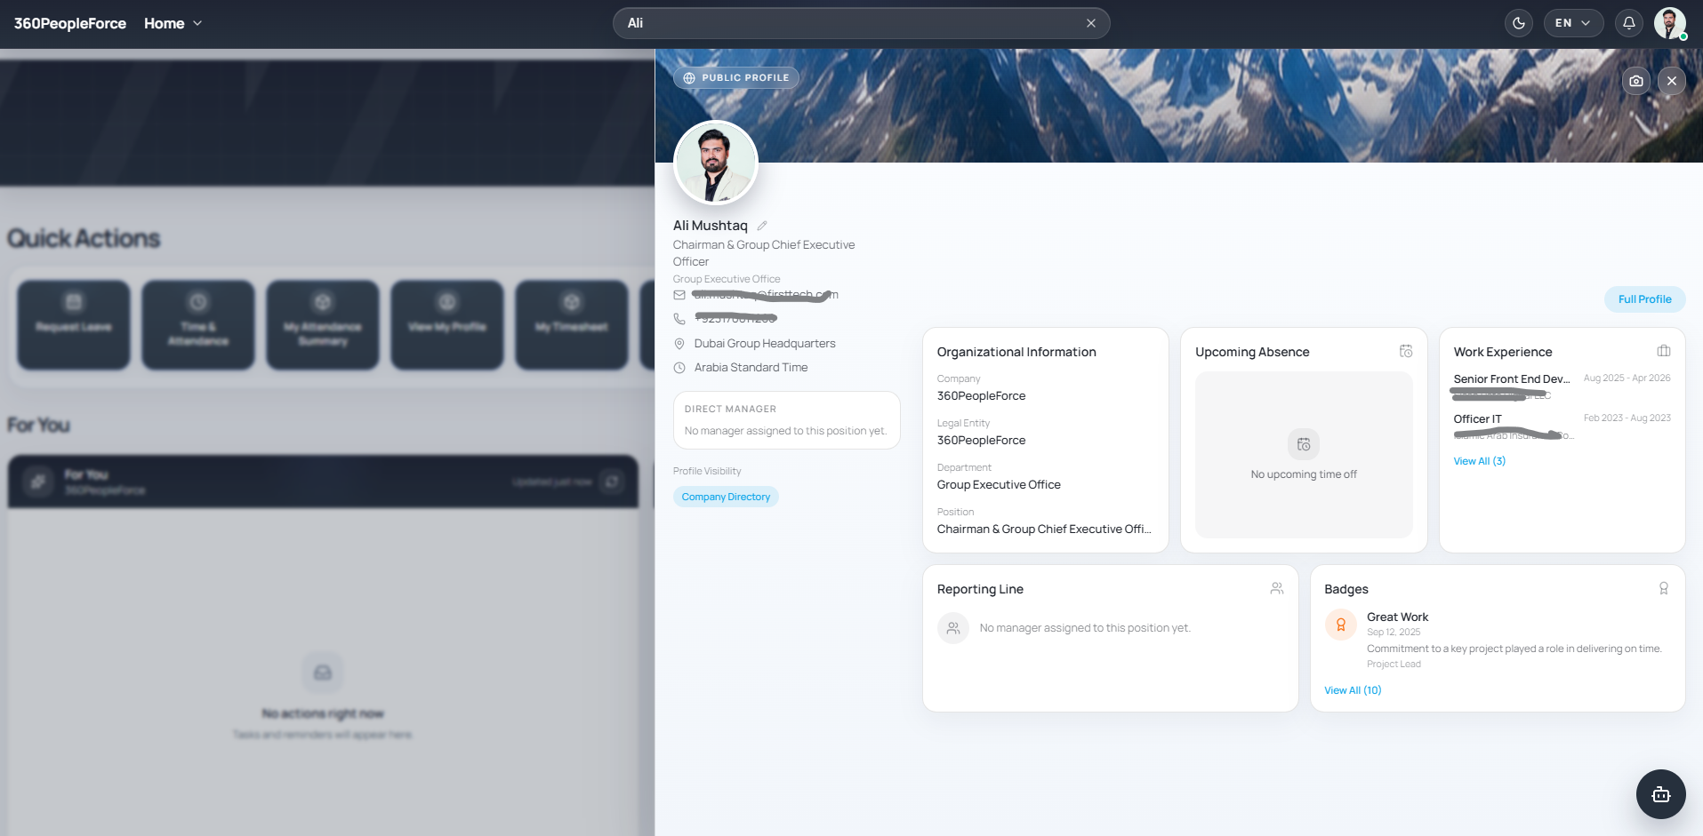Click the Badges ribbon icon
The width and height of the screenshot is (1703, 836).
[x=1664, y=588]
